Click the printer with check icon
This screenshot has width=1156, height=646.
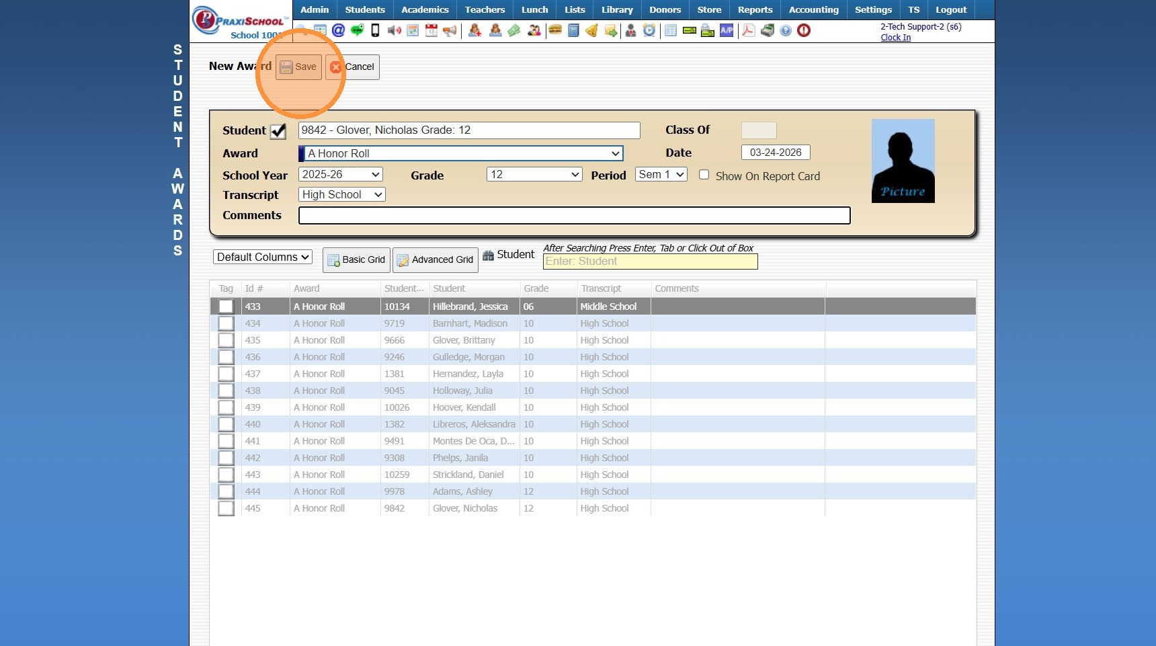coord(708,30)
